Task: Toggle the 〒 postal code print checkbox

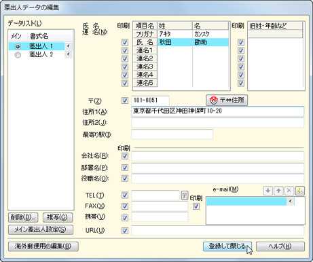Action: tap(125, 100)
